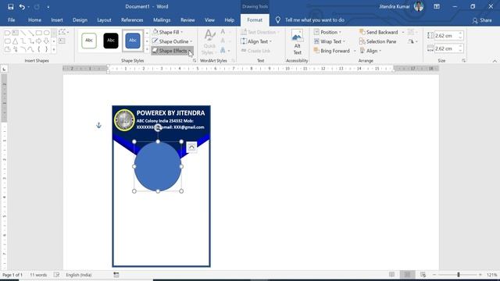Screen dimensions: 500x281
Task: Choose the down arrow shape
Action: point(47,41)
